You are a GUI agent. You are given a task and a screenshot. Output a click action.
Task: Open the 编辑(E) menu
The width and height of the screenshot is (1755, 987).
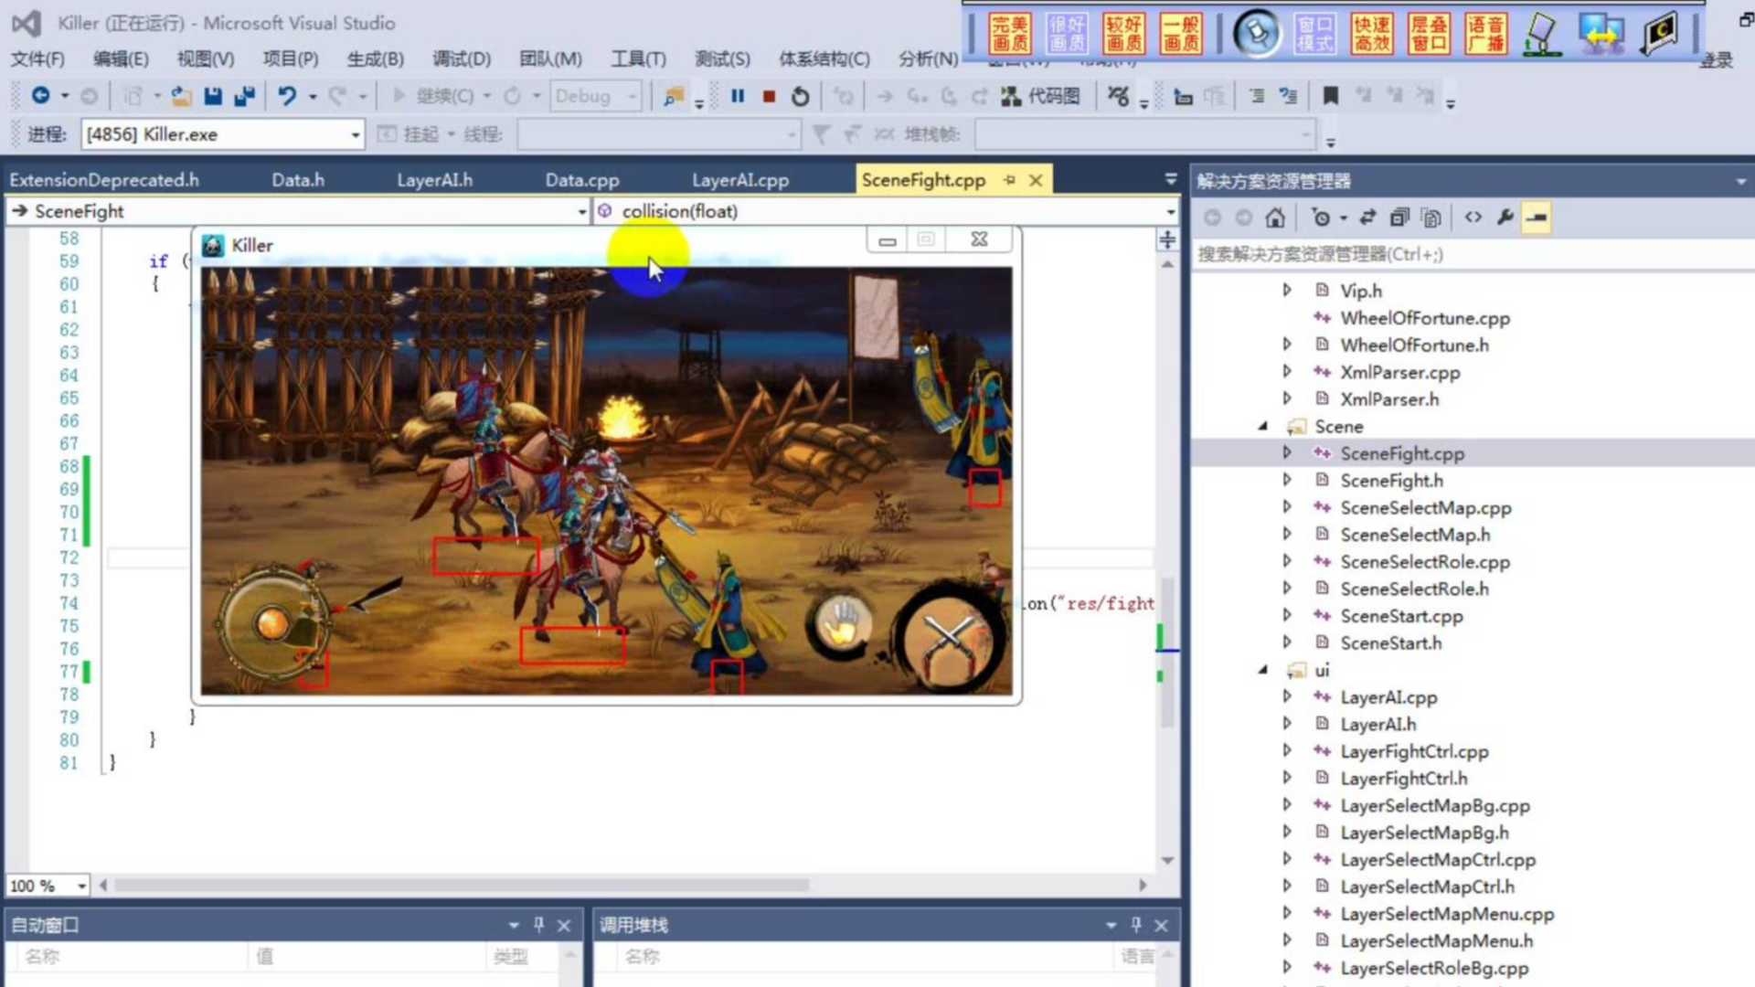(x=121, y=59)
